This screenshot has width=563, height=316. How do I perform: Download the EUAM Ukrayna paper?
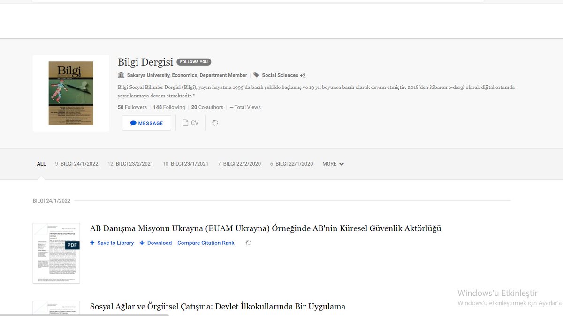[156, 243]
